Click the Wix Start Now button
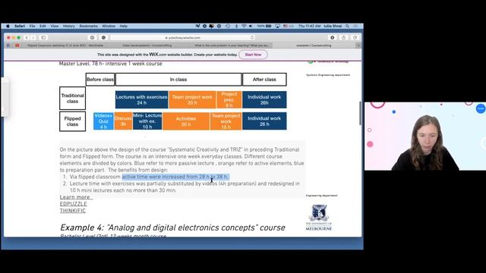 [253, 55]
